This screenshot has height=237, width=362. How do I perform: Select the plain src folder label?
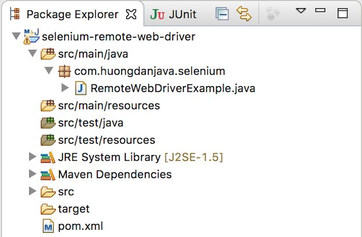66,192
